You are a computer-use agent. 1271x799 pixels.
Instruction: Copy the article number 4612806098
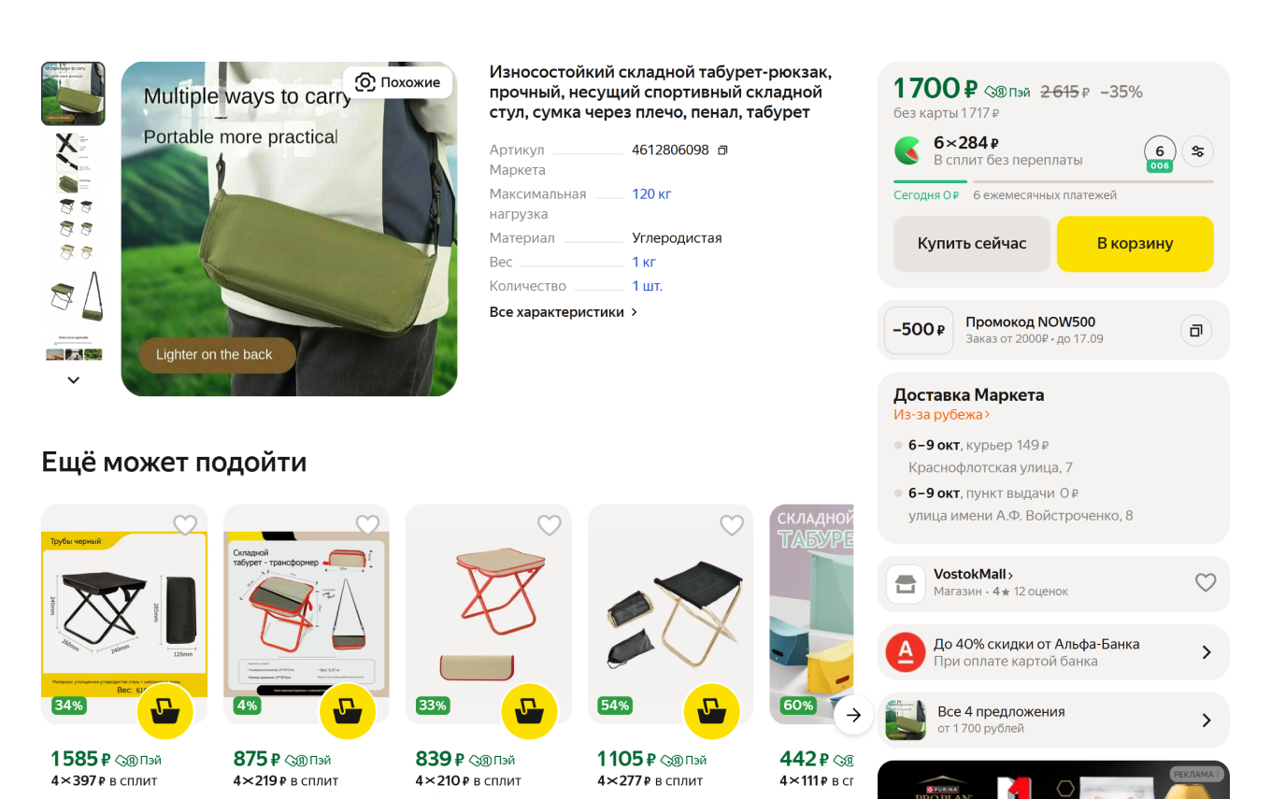click(722, 150)
